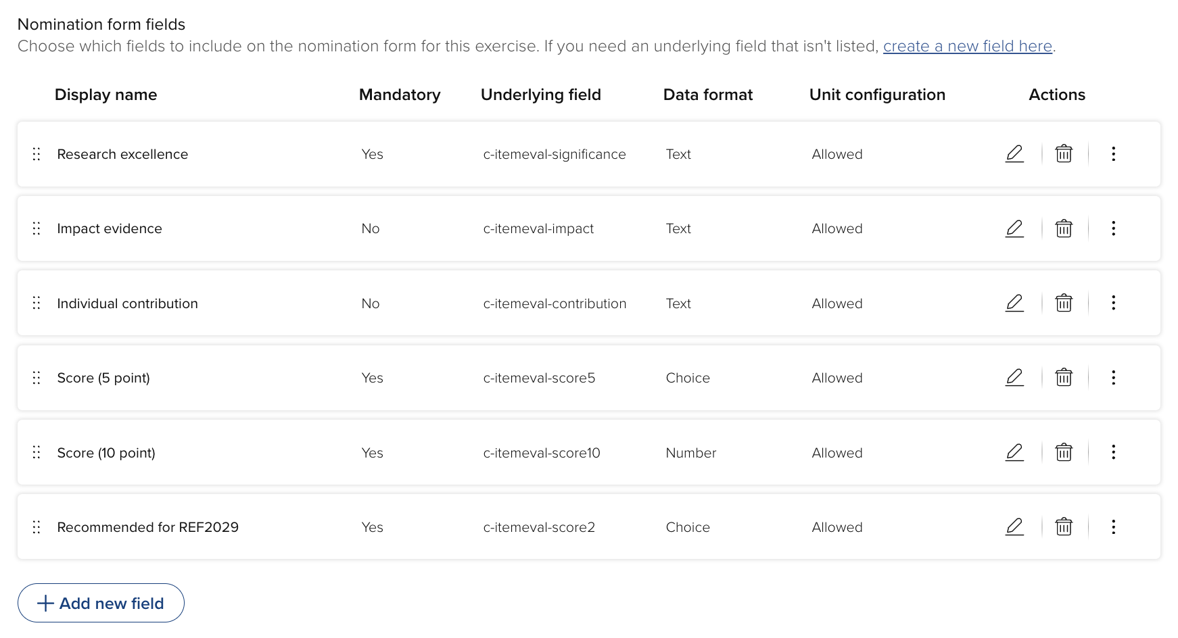Delete the Impact evidence field

pos(1064,228)
